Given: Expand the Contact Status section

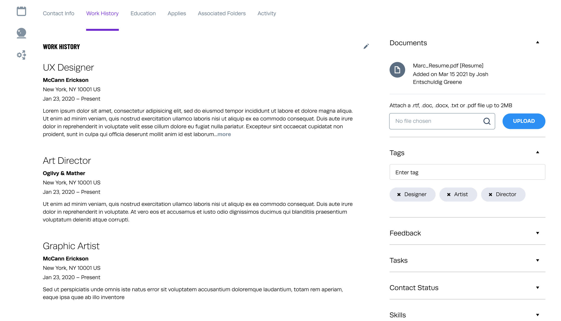Looking at the screenshot, I should (537, 288).
